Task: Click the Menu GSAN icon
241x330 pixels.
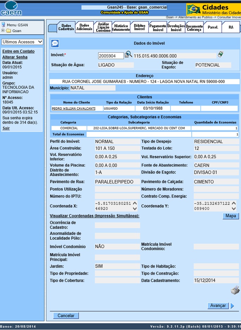Action: (4, 25)
